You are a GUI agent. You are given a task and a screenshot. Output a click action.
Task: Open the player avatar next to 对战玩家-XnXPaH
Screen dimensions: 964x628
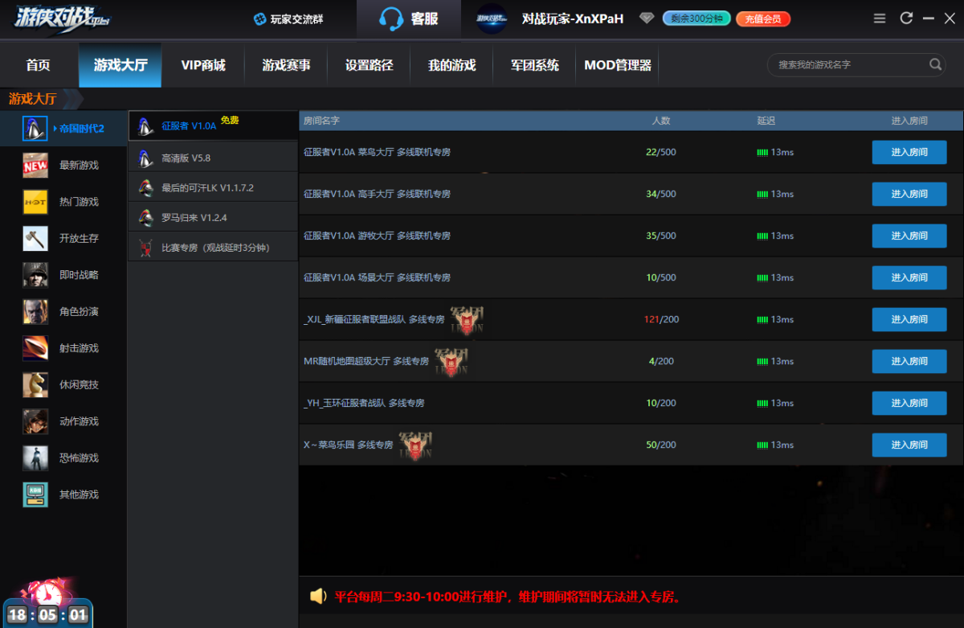(492, 18)
